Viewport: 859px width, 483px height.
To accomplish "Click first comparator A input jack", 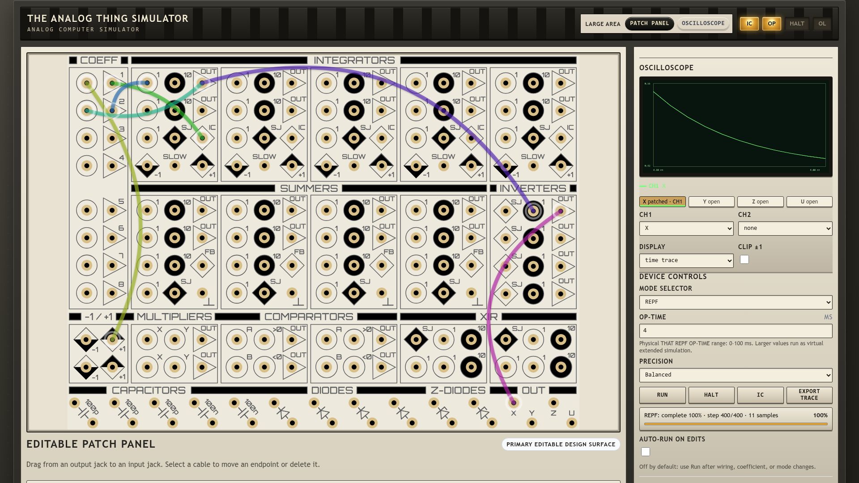I will [237, 339].
